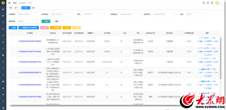Open the bar chart icon at sidebar bottom
The image size is (226, 110).
pyautogui.click(x=3, y=108)
